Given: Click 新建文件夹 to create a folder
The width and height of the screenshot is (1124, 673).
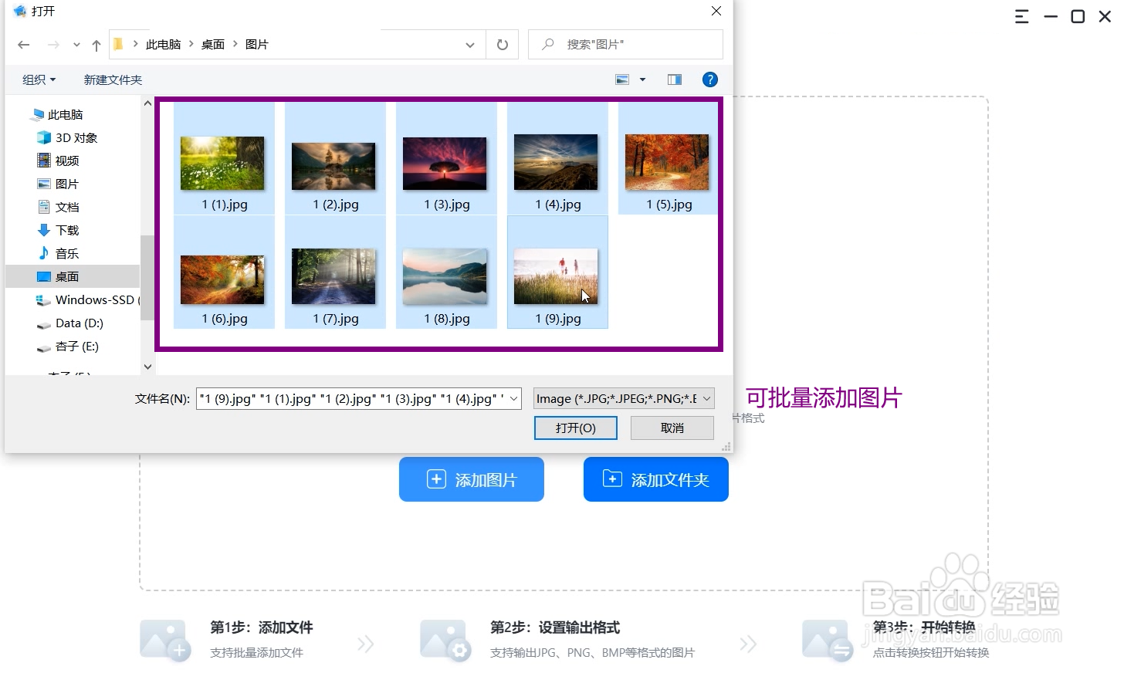Looking at the screenshot, I should 113,79.
